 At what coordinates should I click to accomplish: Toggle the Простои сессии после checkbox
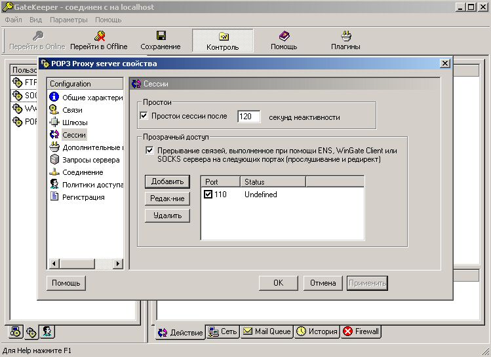(x=144, y=116)
